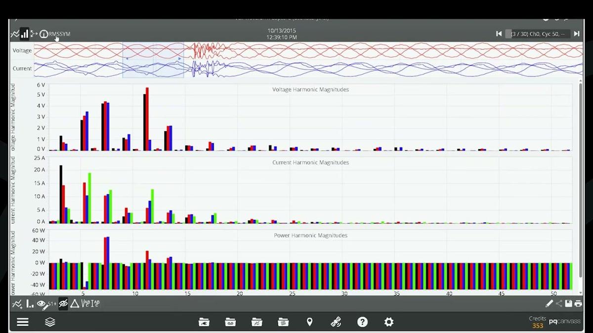Expand the hamburger menu
593x333 pixels.
(x=23, y=322)
